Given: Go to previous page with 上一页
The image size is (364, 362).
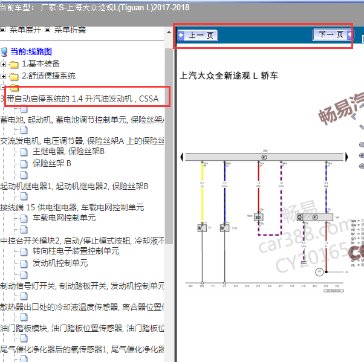Looking at the screenshot, I should (x=198, y=36).
